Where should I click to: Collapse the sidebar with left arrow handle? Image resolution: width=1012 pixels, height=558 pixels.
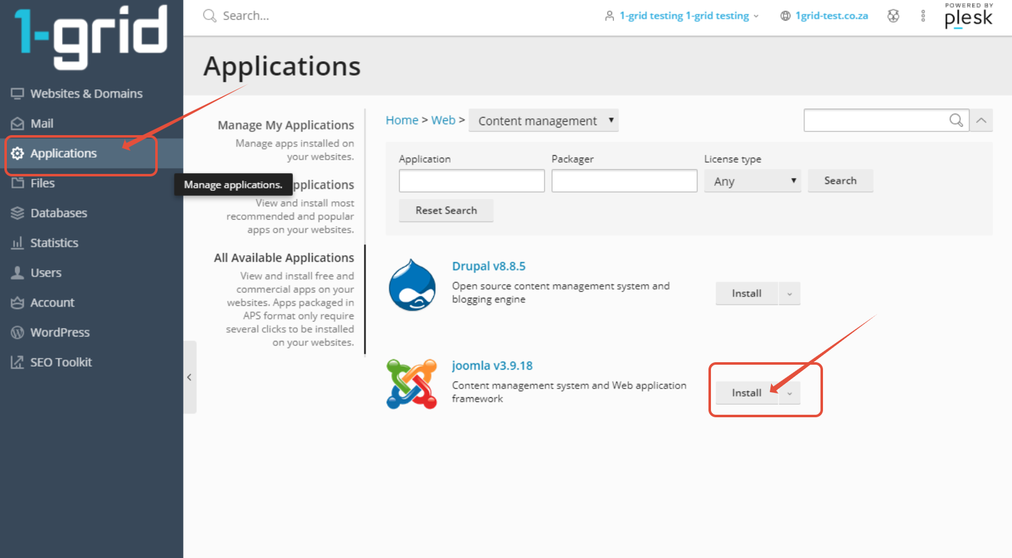tap(190, 377)
